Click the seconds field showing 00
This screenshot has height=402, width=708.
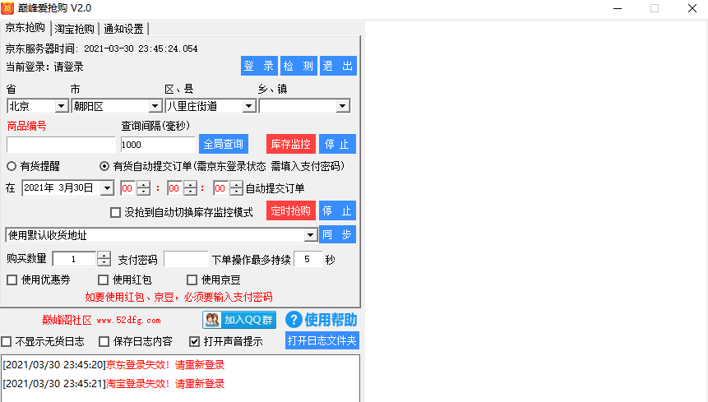pos(220,188)
